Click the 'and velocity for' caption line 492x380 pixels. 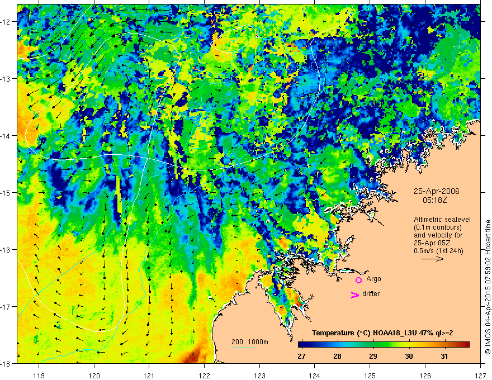point(438,235)
